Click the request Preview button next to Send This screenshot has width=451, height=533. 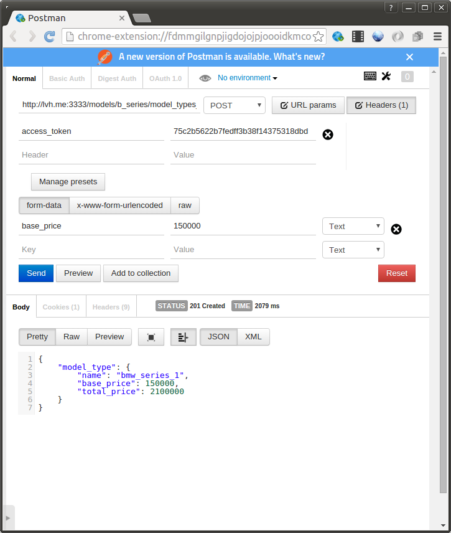(x=78, y=273)
